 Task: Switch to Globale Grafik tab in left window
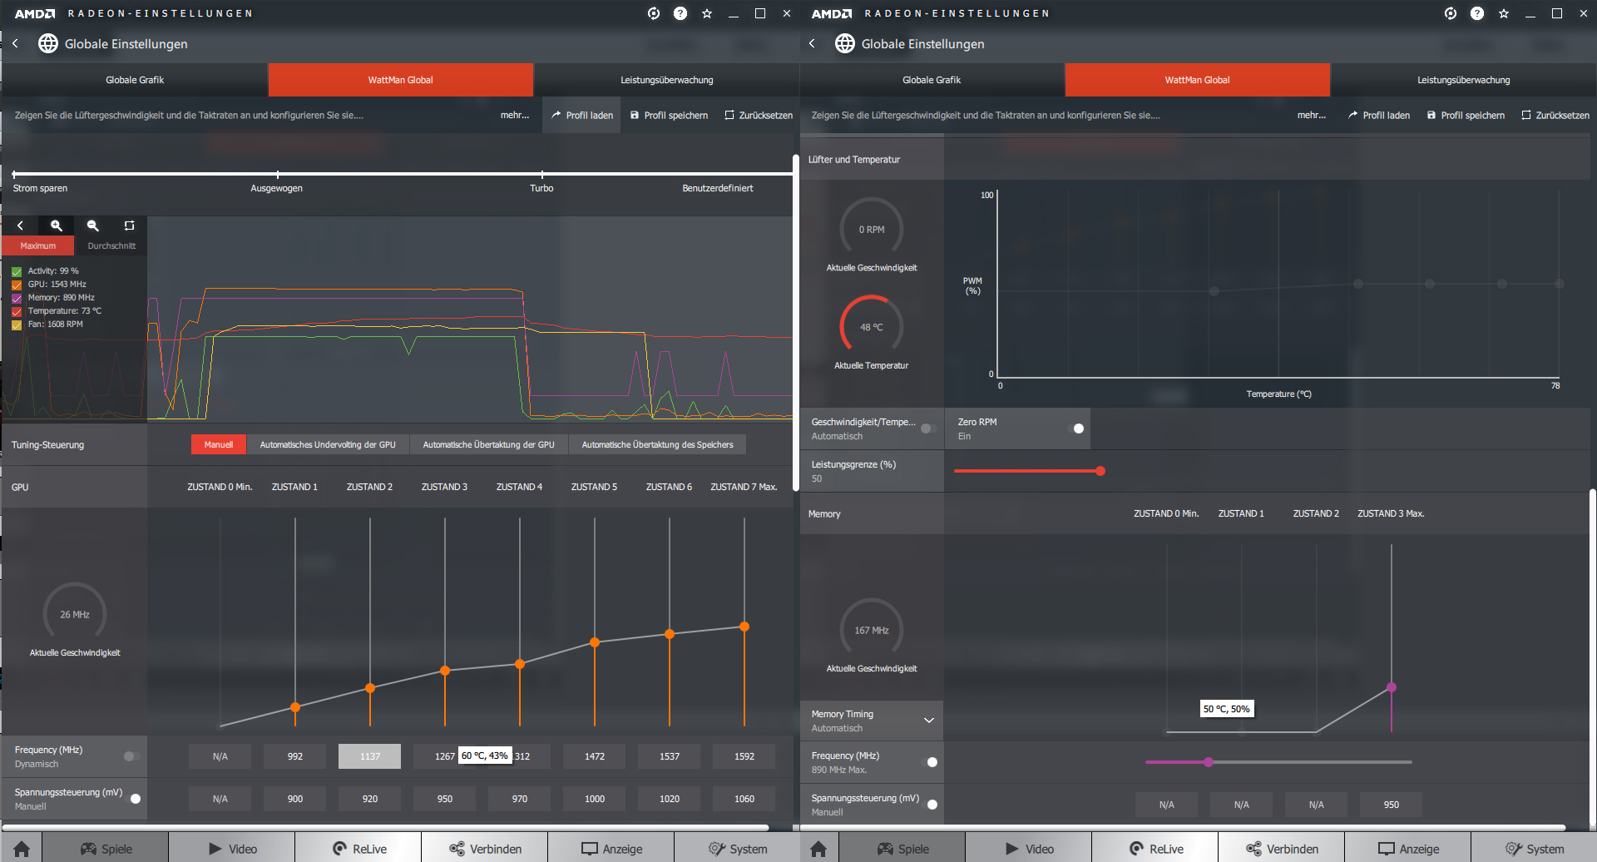pos(135,80)
